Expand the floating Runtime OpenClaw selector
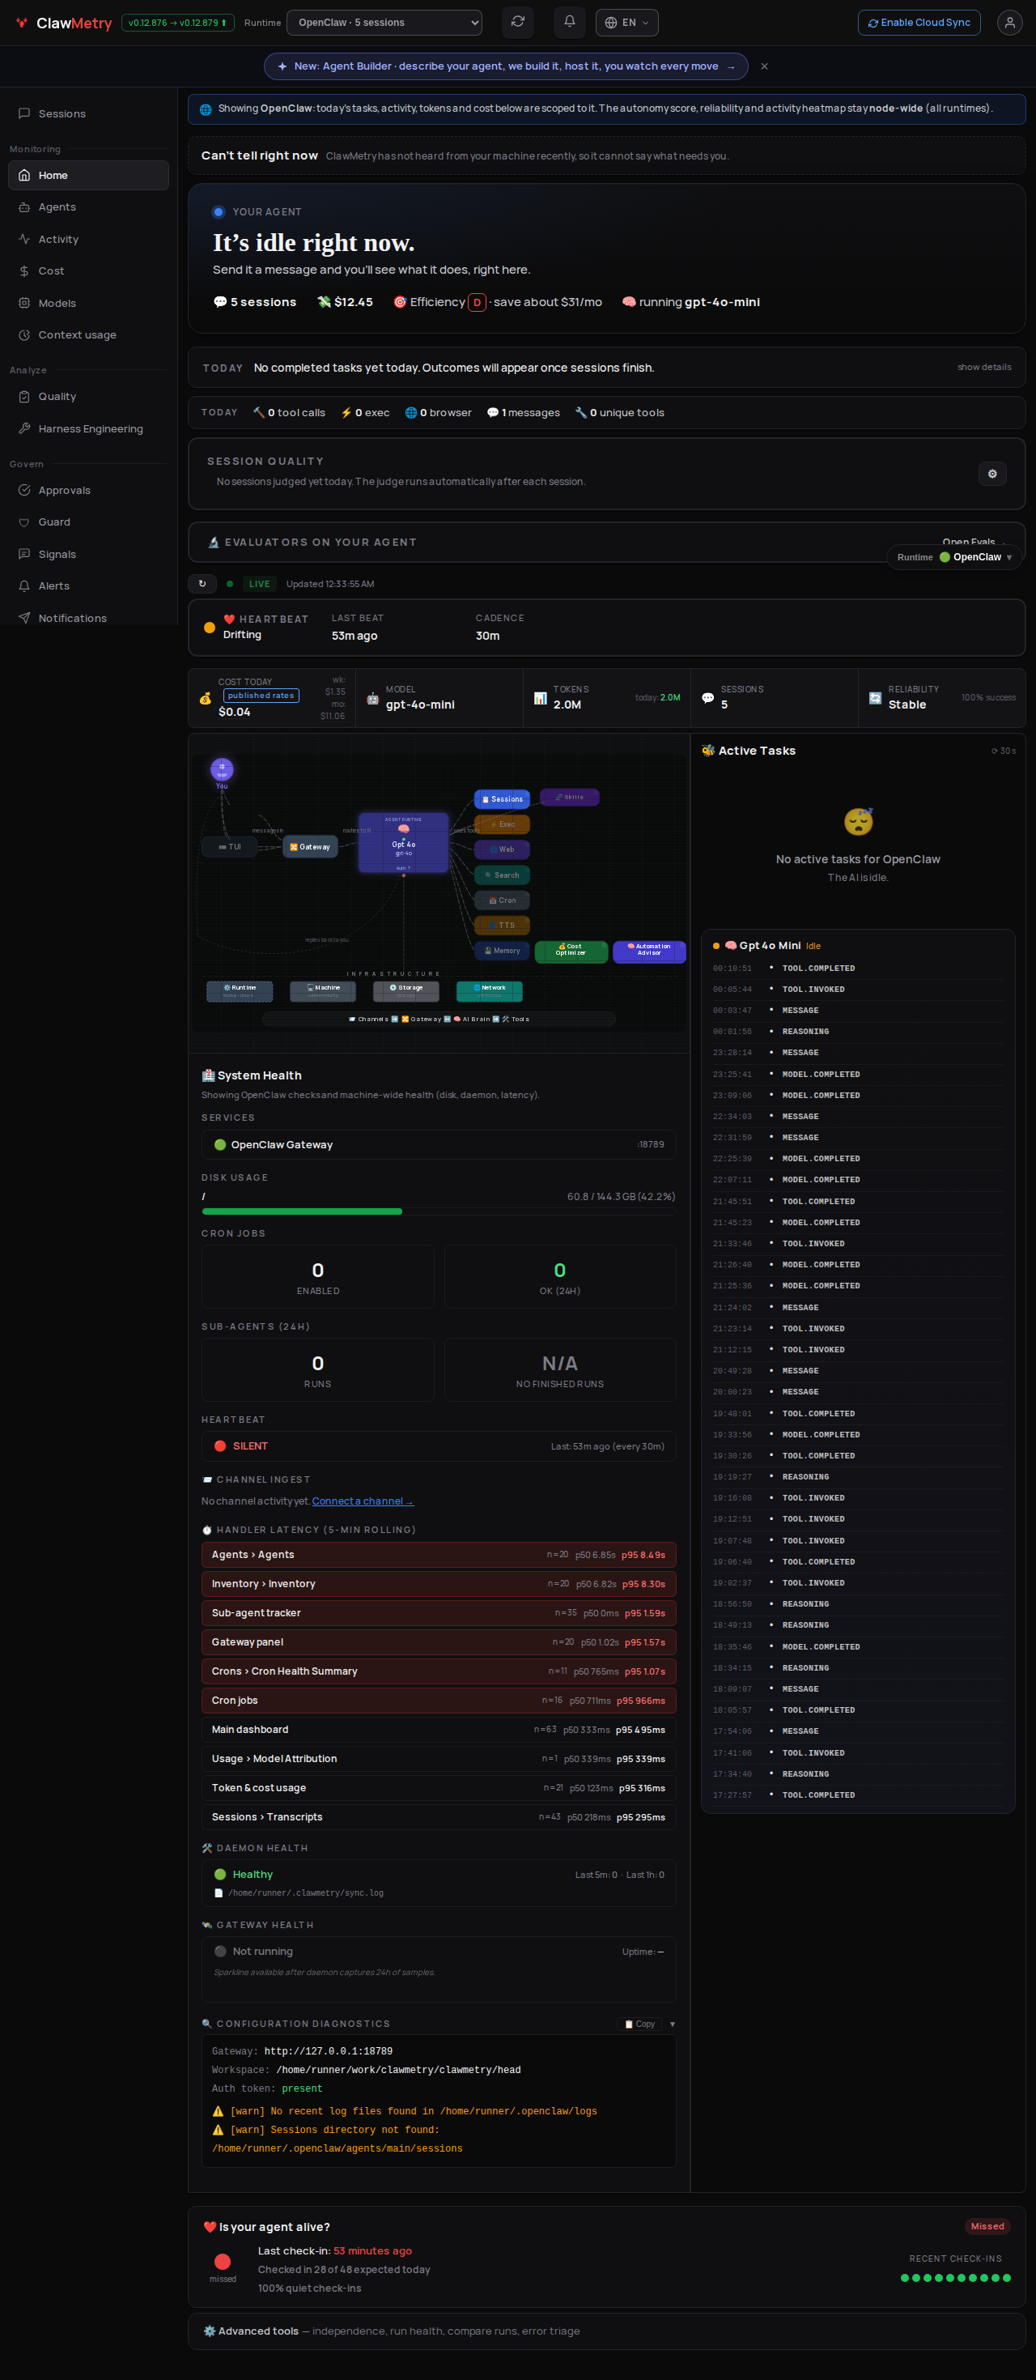Screen dimensions: 1036x2380 coord(955,557)
